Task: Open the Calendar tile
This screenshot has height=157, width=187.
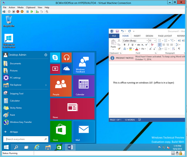Action: [x=84, y=86]
